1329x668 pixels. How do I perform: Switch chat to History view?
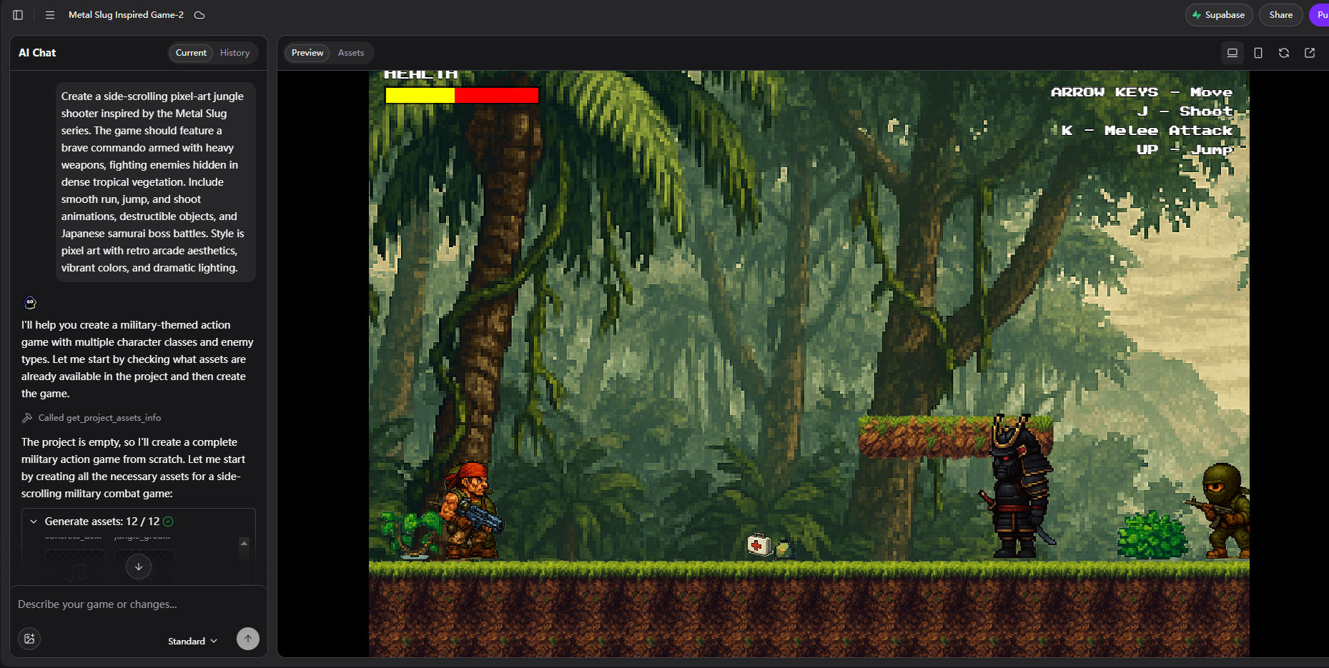coord(234,53)
